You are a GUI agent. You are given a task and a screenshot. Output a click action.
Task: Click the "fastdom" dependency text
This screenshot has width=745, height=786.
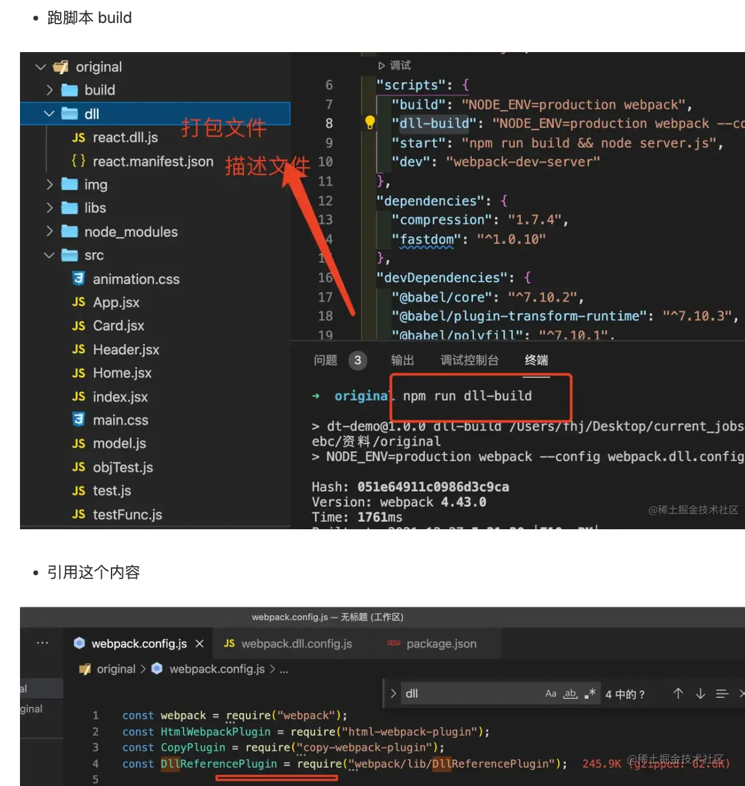pos(426,239)
